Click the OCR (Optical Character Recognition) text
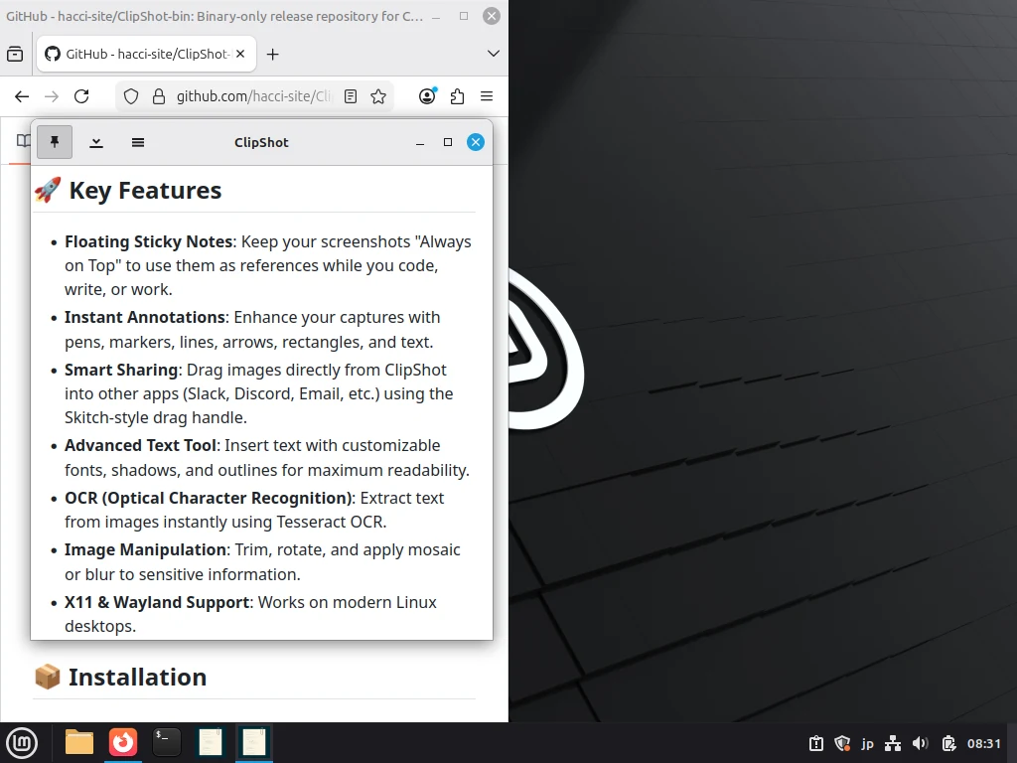The height and width of the screenshot is (763, 1017). coord(209,499)
